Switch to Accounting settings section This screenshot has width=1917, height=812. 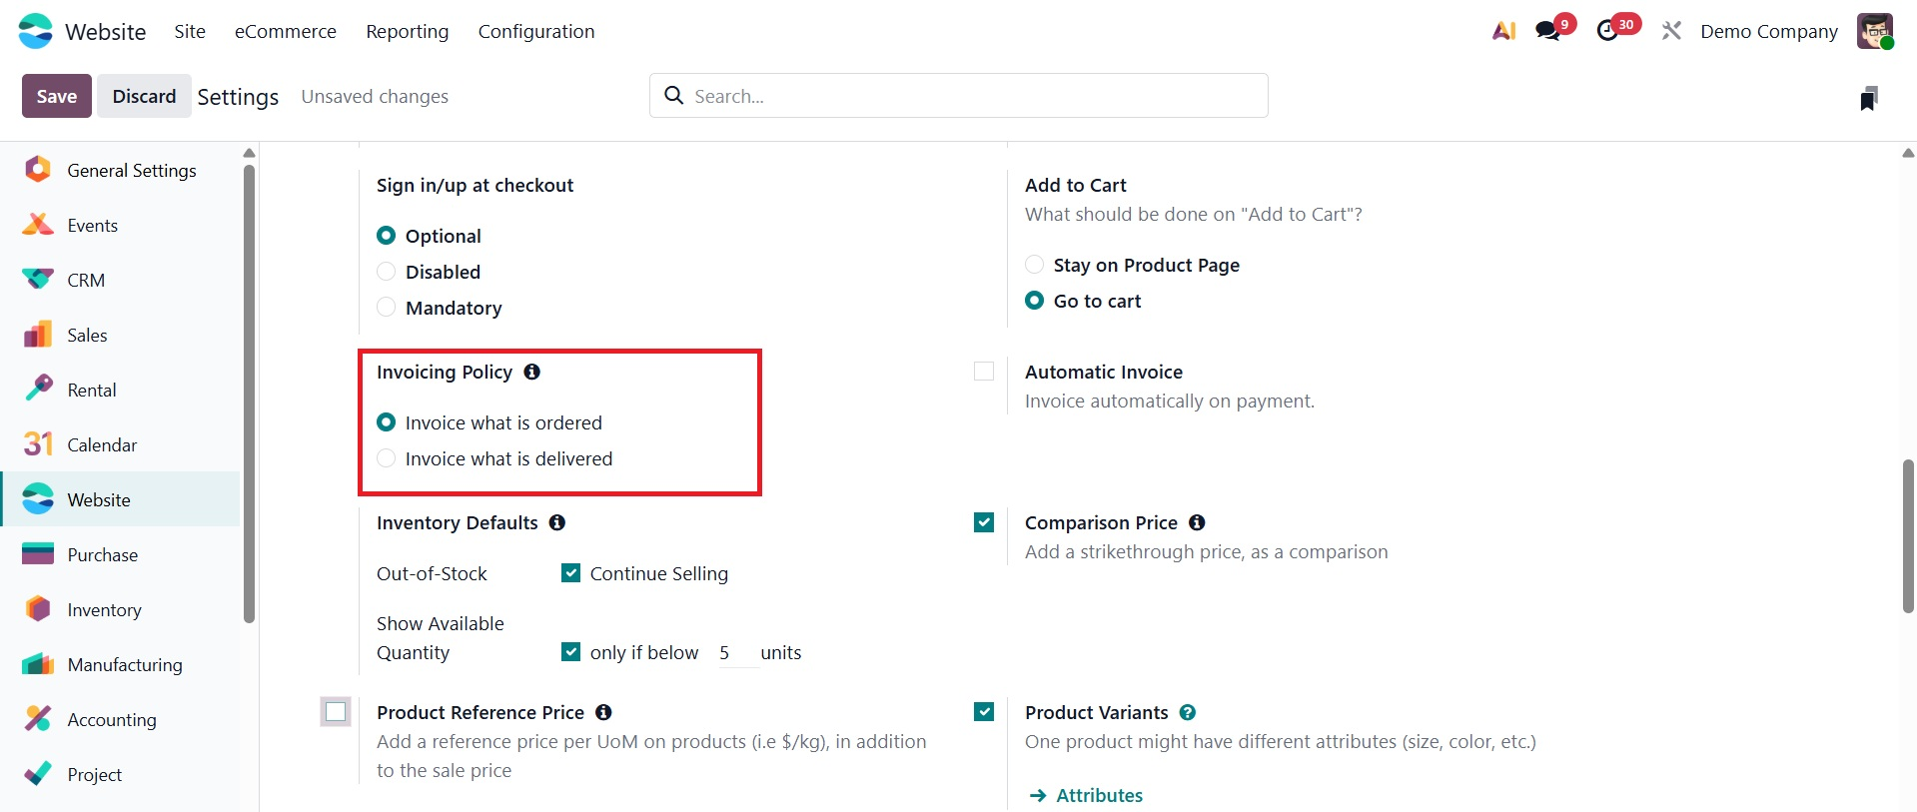click(x=111, y=719)
